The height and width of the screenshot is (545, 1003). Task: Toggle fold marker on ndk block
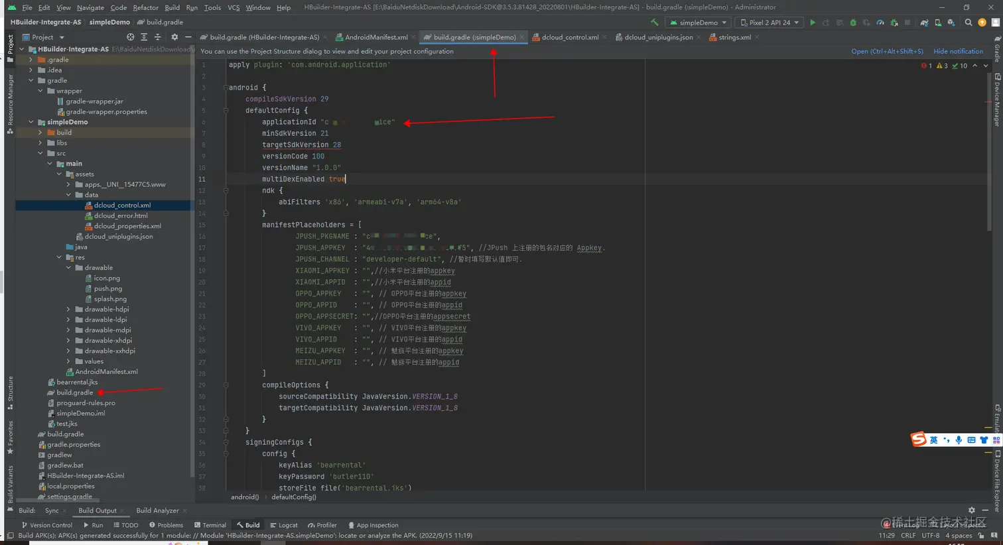(x=226, y=190)
